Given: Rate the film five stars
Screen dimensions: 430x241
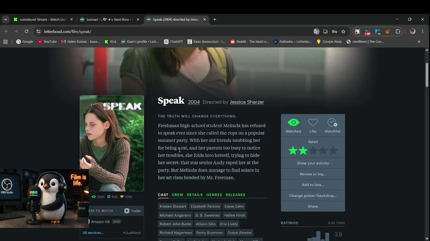Looking at the screenshot, I should coord(333,151).
